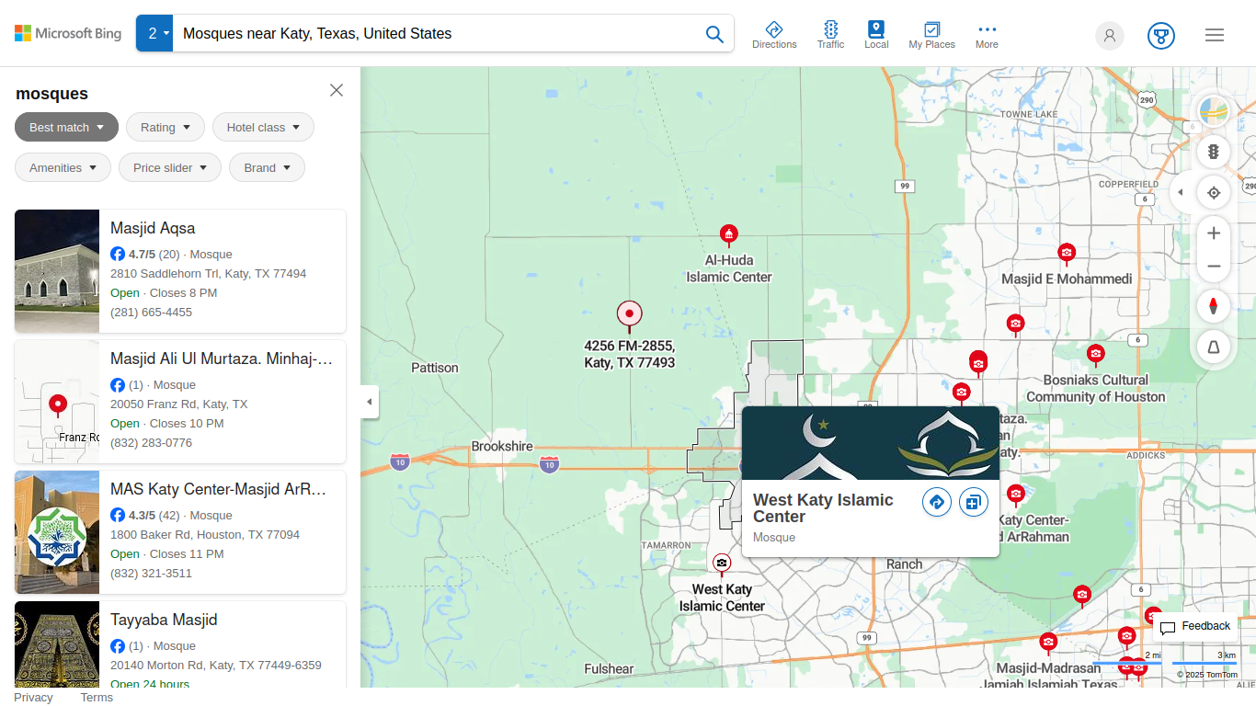Open the Feedback button
The image size is (1256, 706).
tap(1194, 627)
